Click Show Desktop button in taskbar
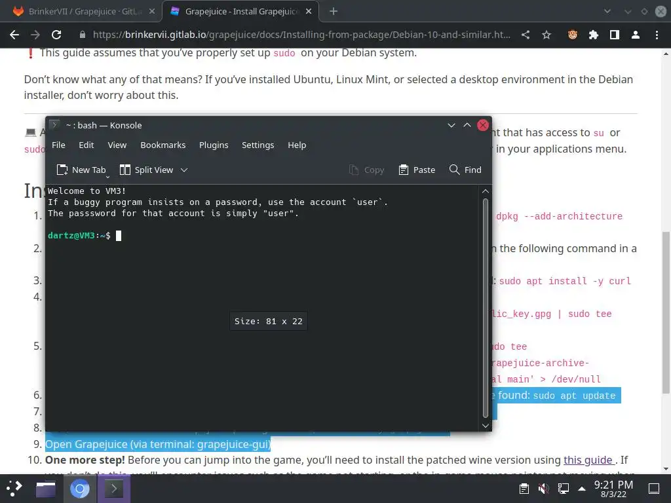This screenshot has width=671, height=503. [654, 489]
